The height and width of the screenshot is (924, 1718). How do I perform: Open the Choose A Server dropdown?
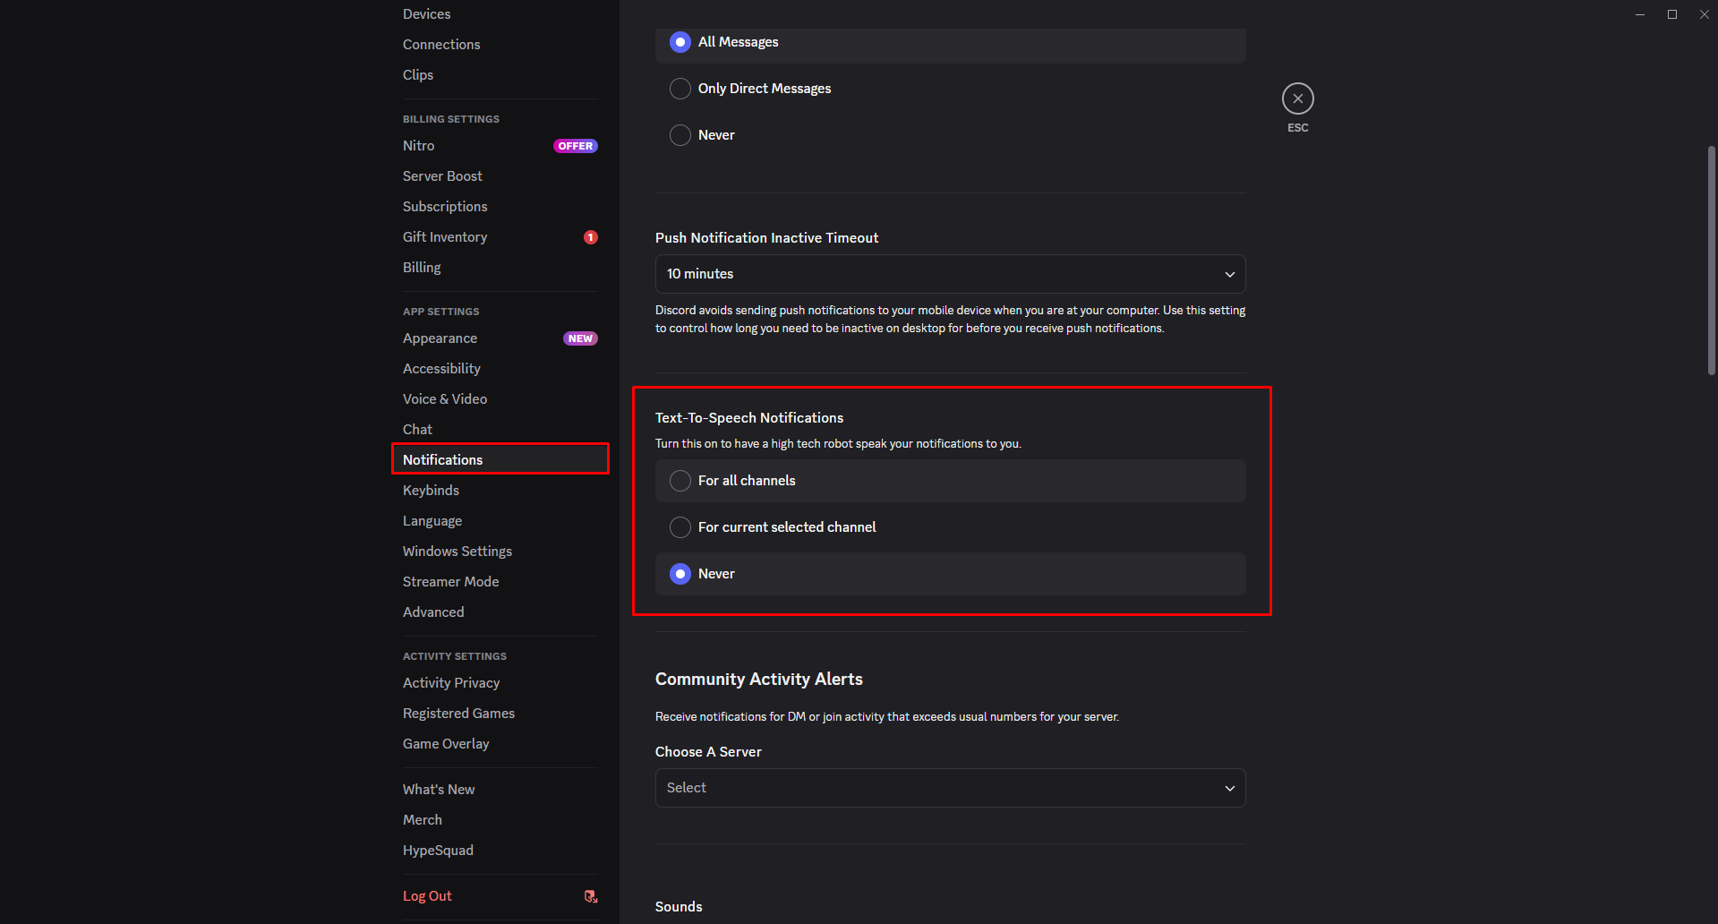(949, 787)
